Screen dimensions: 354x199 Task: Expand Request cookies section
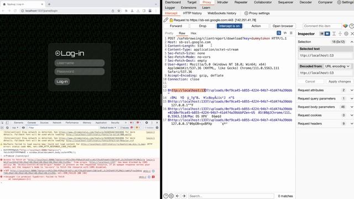(352, 116)
